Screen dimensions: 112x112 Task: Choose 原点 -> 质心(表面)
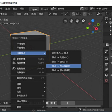coord(64,66)
